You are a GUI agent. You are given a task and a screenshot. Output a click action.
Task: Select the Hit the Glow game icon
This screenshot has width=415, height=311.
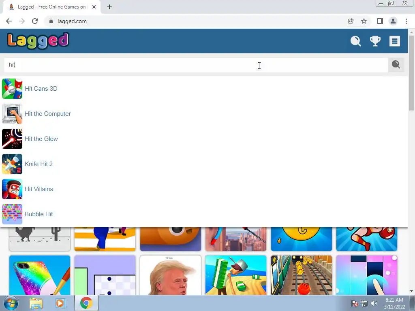[12, 139]
